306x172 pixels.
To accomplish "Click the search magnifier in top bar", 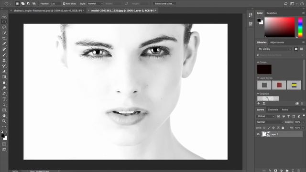I will click(285, 4).
